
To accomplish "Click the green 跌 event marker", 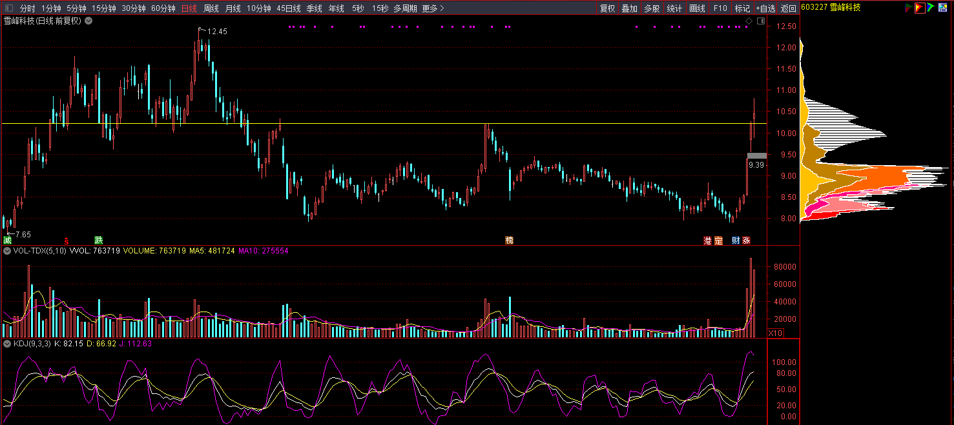I will pos(98,240).
